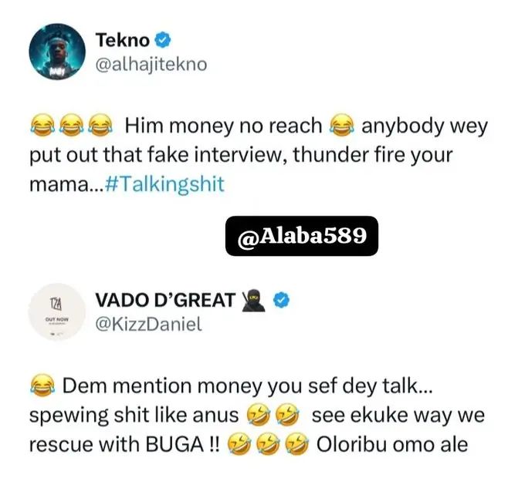Click the last rolling-laugh emoji before 'Oloribu'
This screenshot has height=495, width=525.
tap(297, 444)
